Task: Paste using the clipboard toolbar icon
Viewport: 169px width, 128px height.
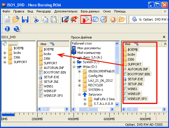Action: [54, 19]
